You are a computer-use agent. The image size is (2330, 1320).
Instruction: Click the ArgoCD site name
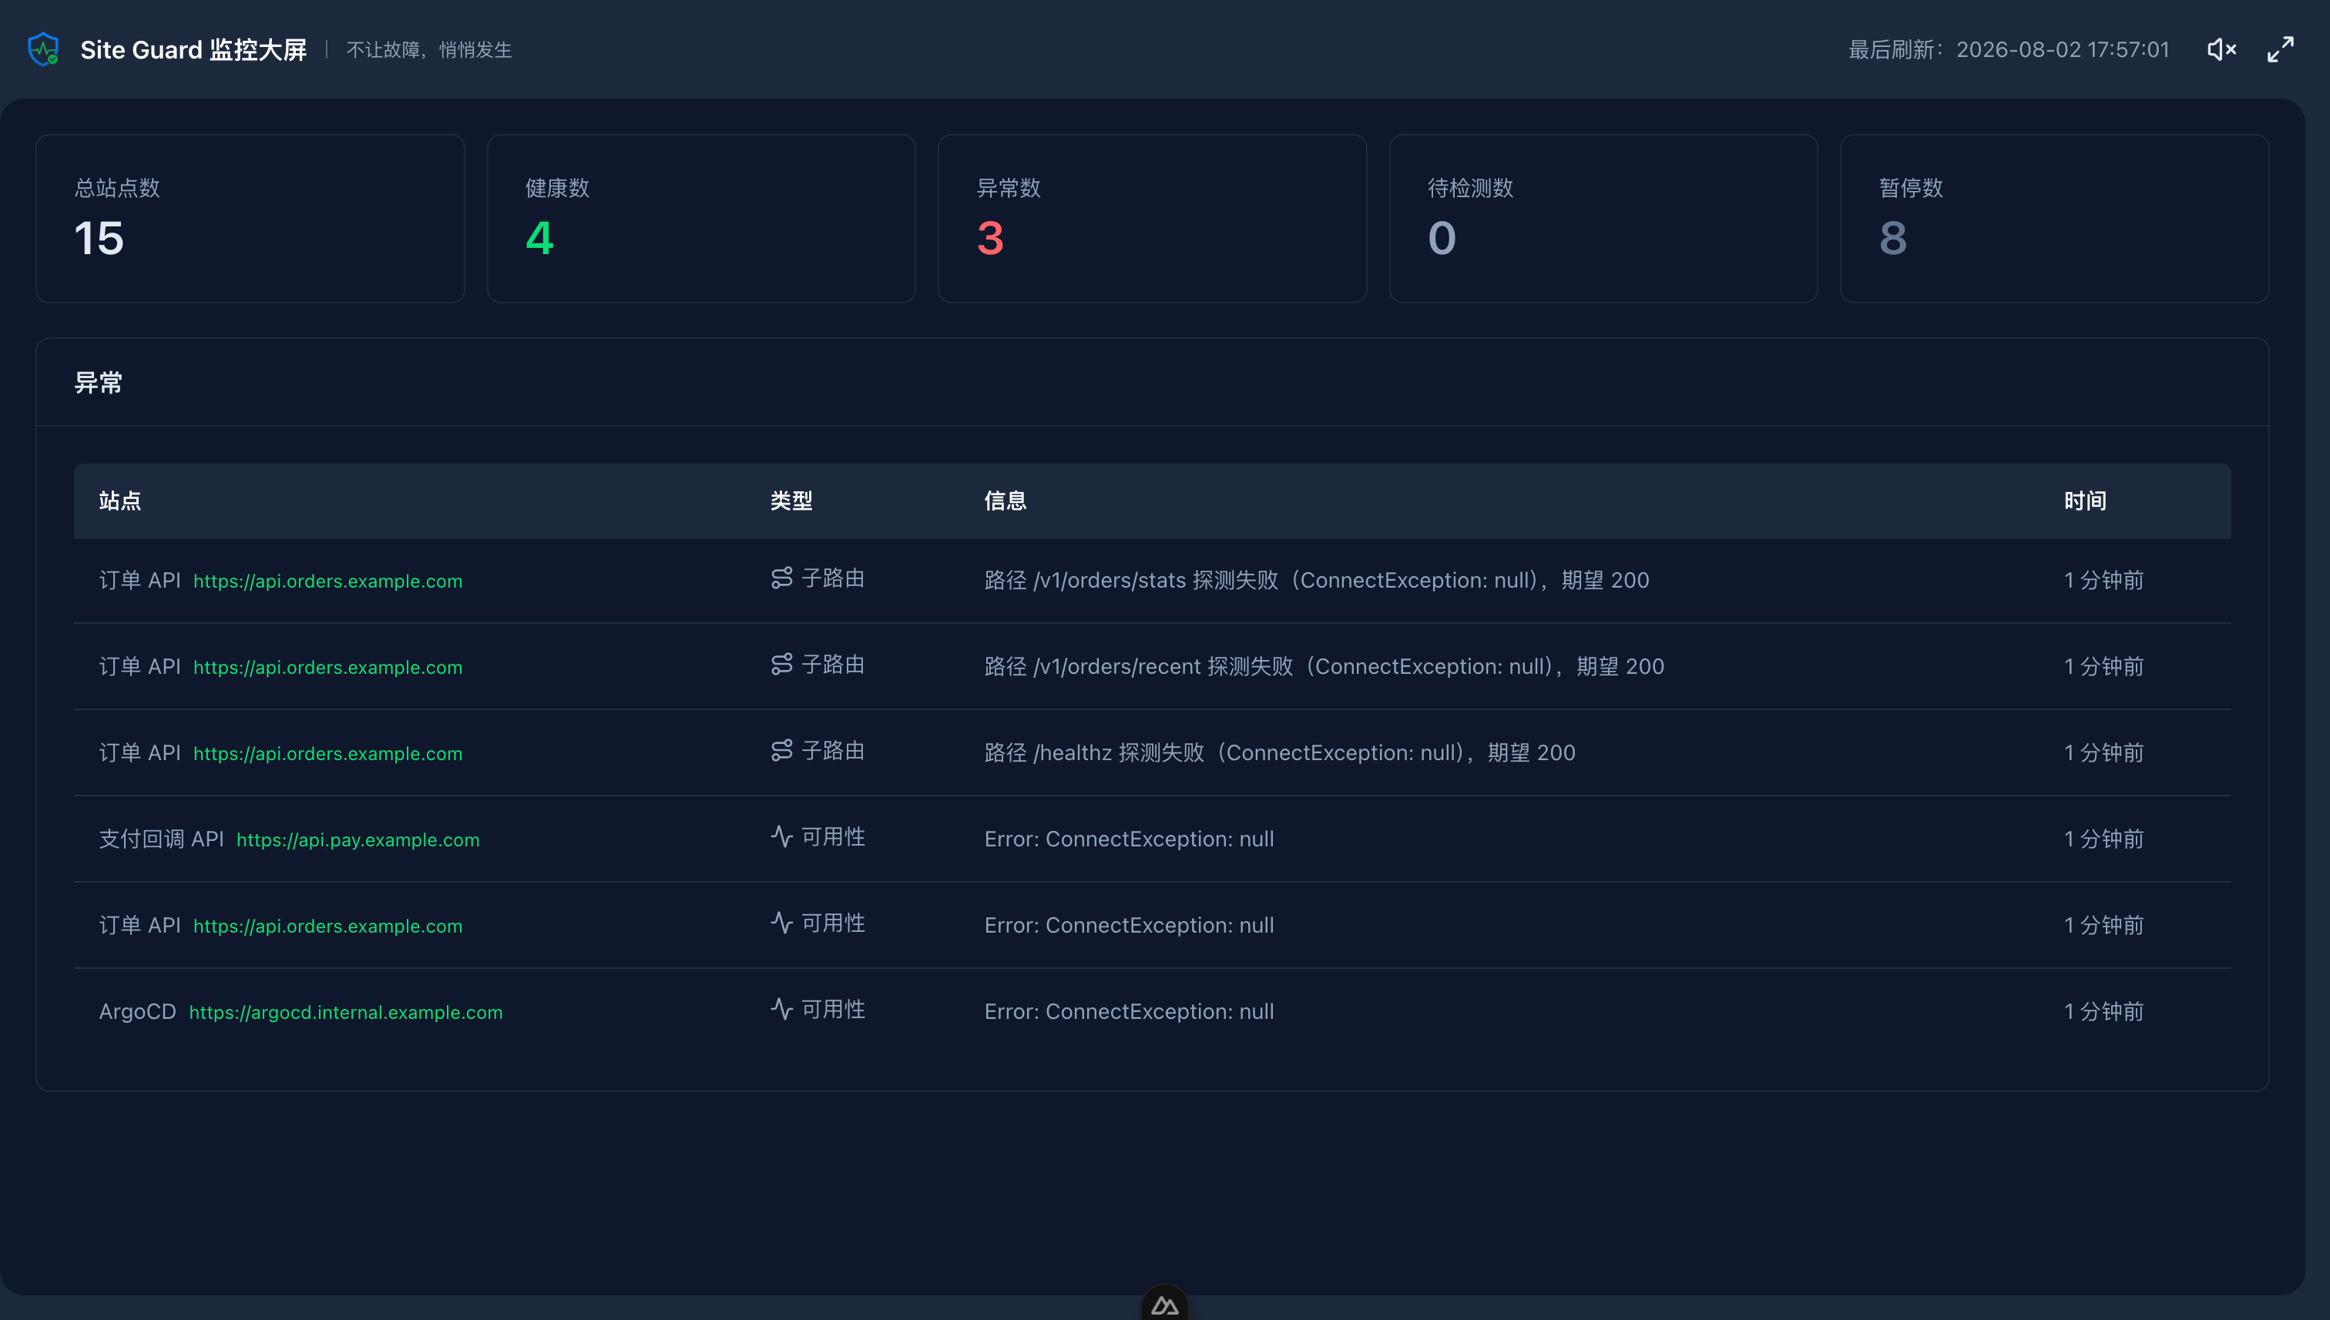tap(137, 1011)
